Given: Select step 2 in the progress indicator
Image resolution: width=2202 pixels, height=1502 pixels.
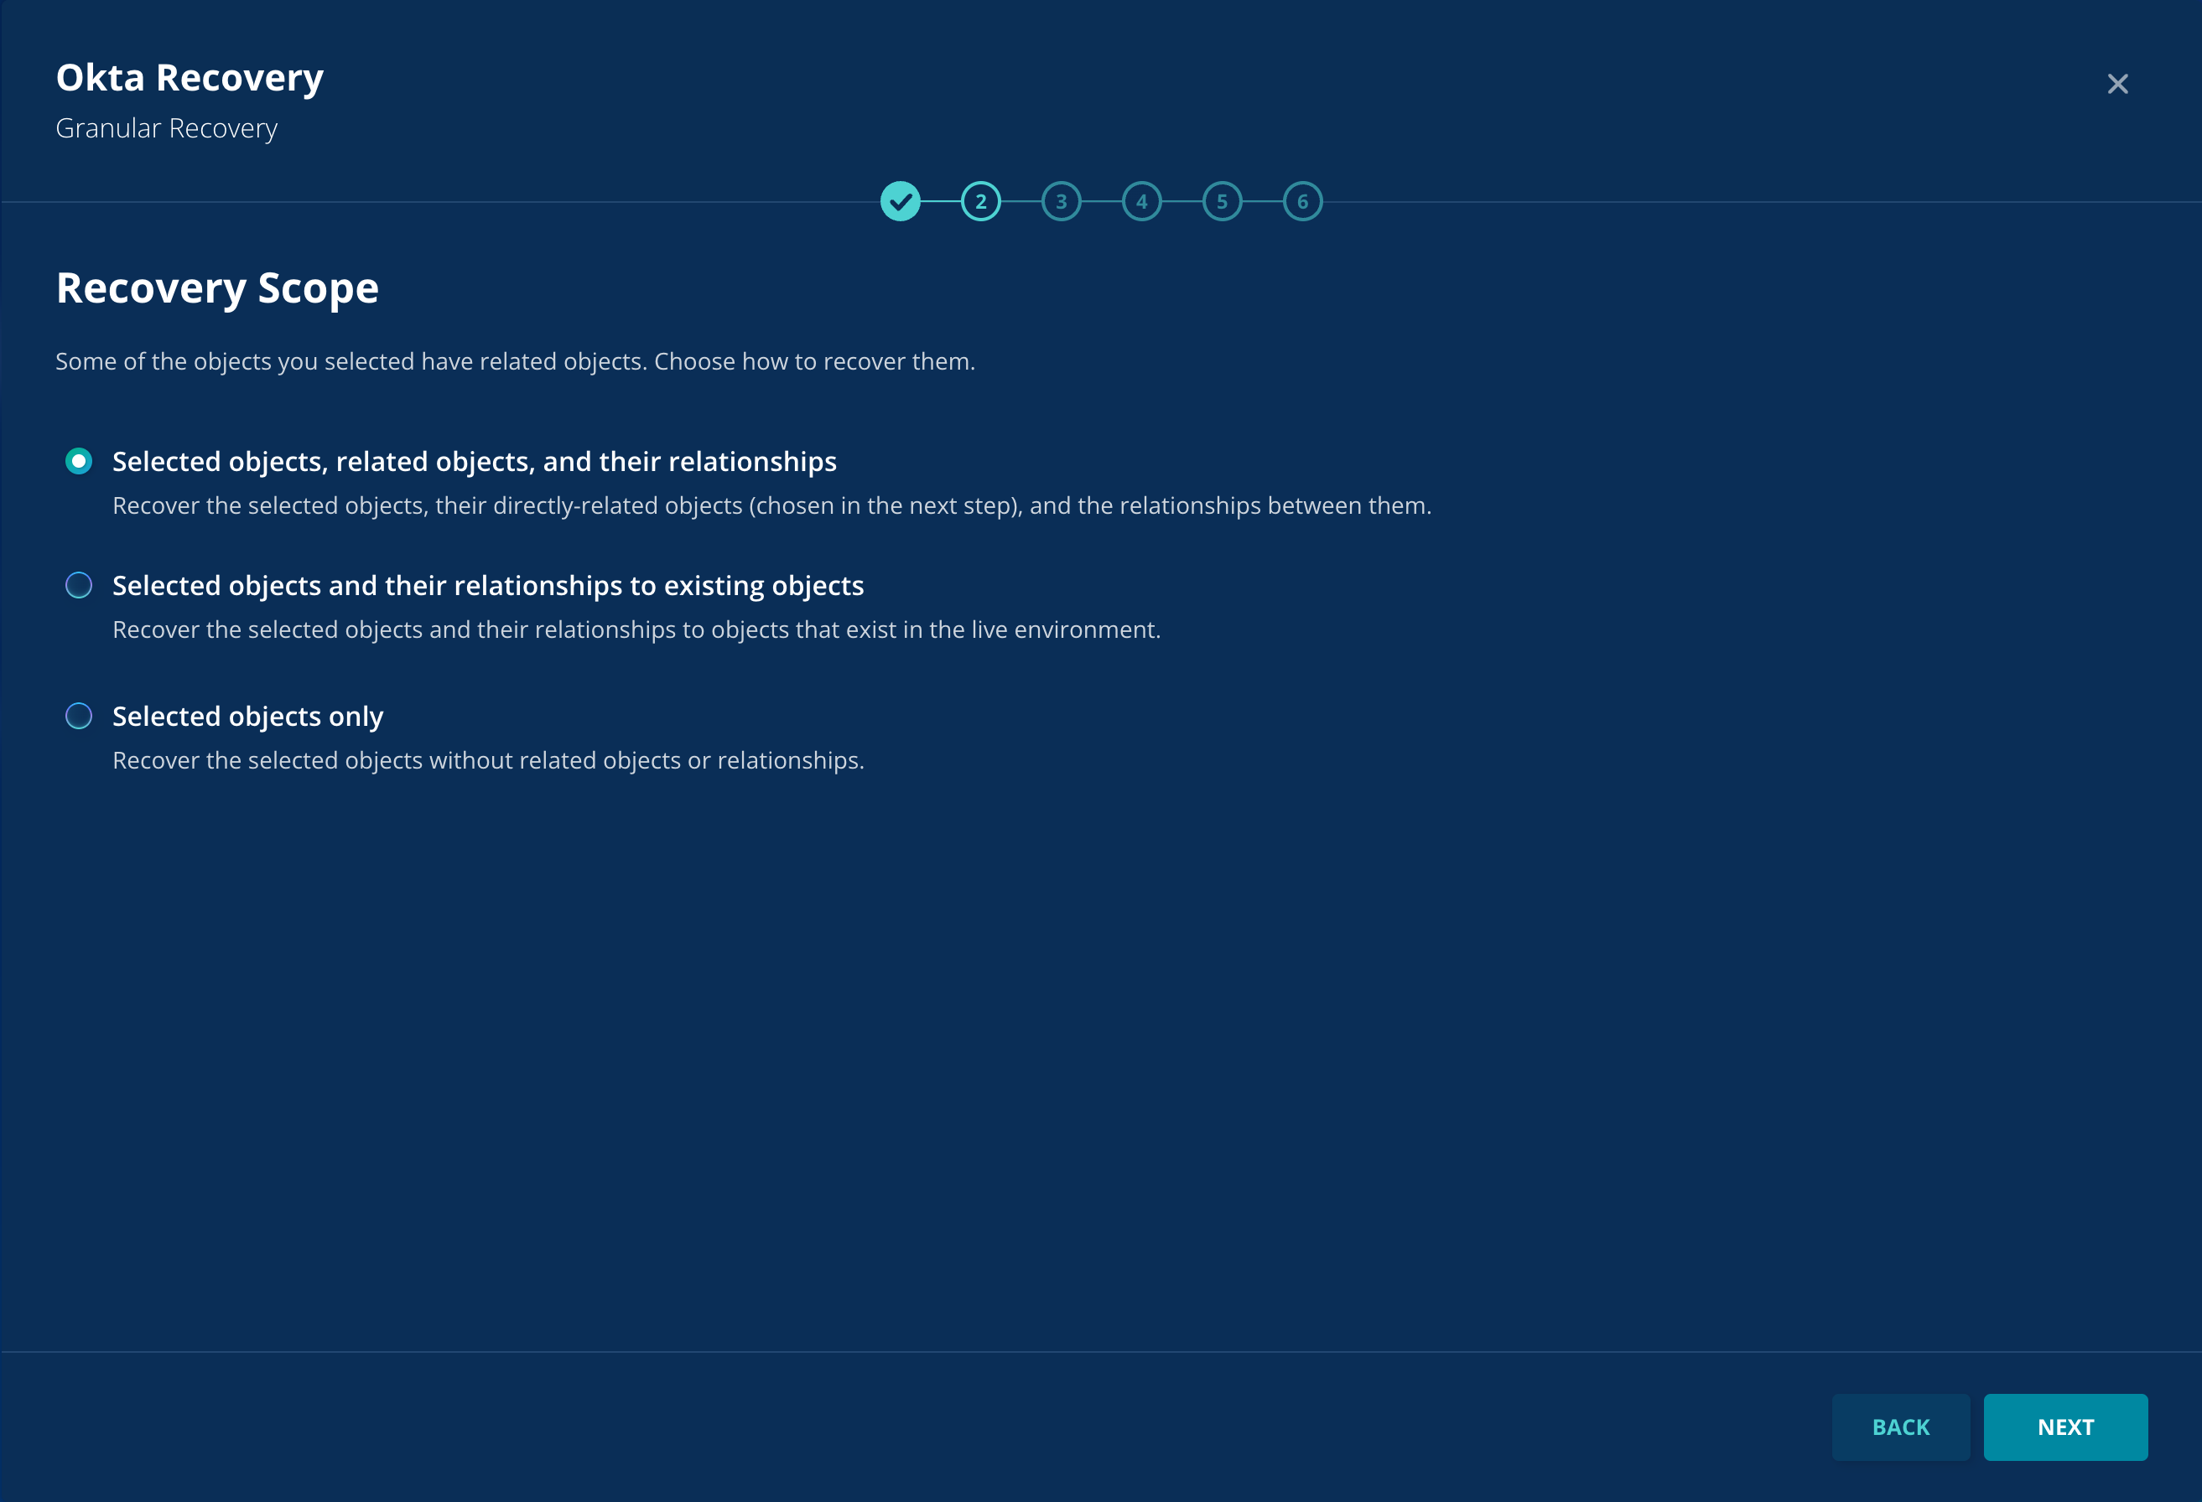Looking at the screenshot, I should coord(980,201).
